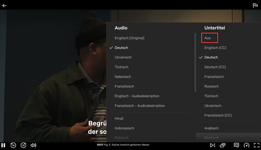Choose Englisch - Audiodeskription audio
The width and height of the screenshot is (261, 150).
coord(137,96)
